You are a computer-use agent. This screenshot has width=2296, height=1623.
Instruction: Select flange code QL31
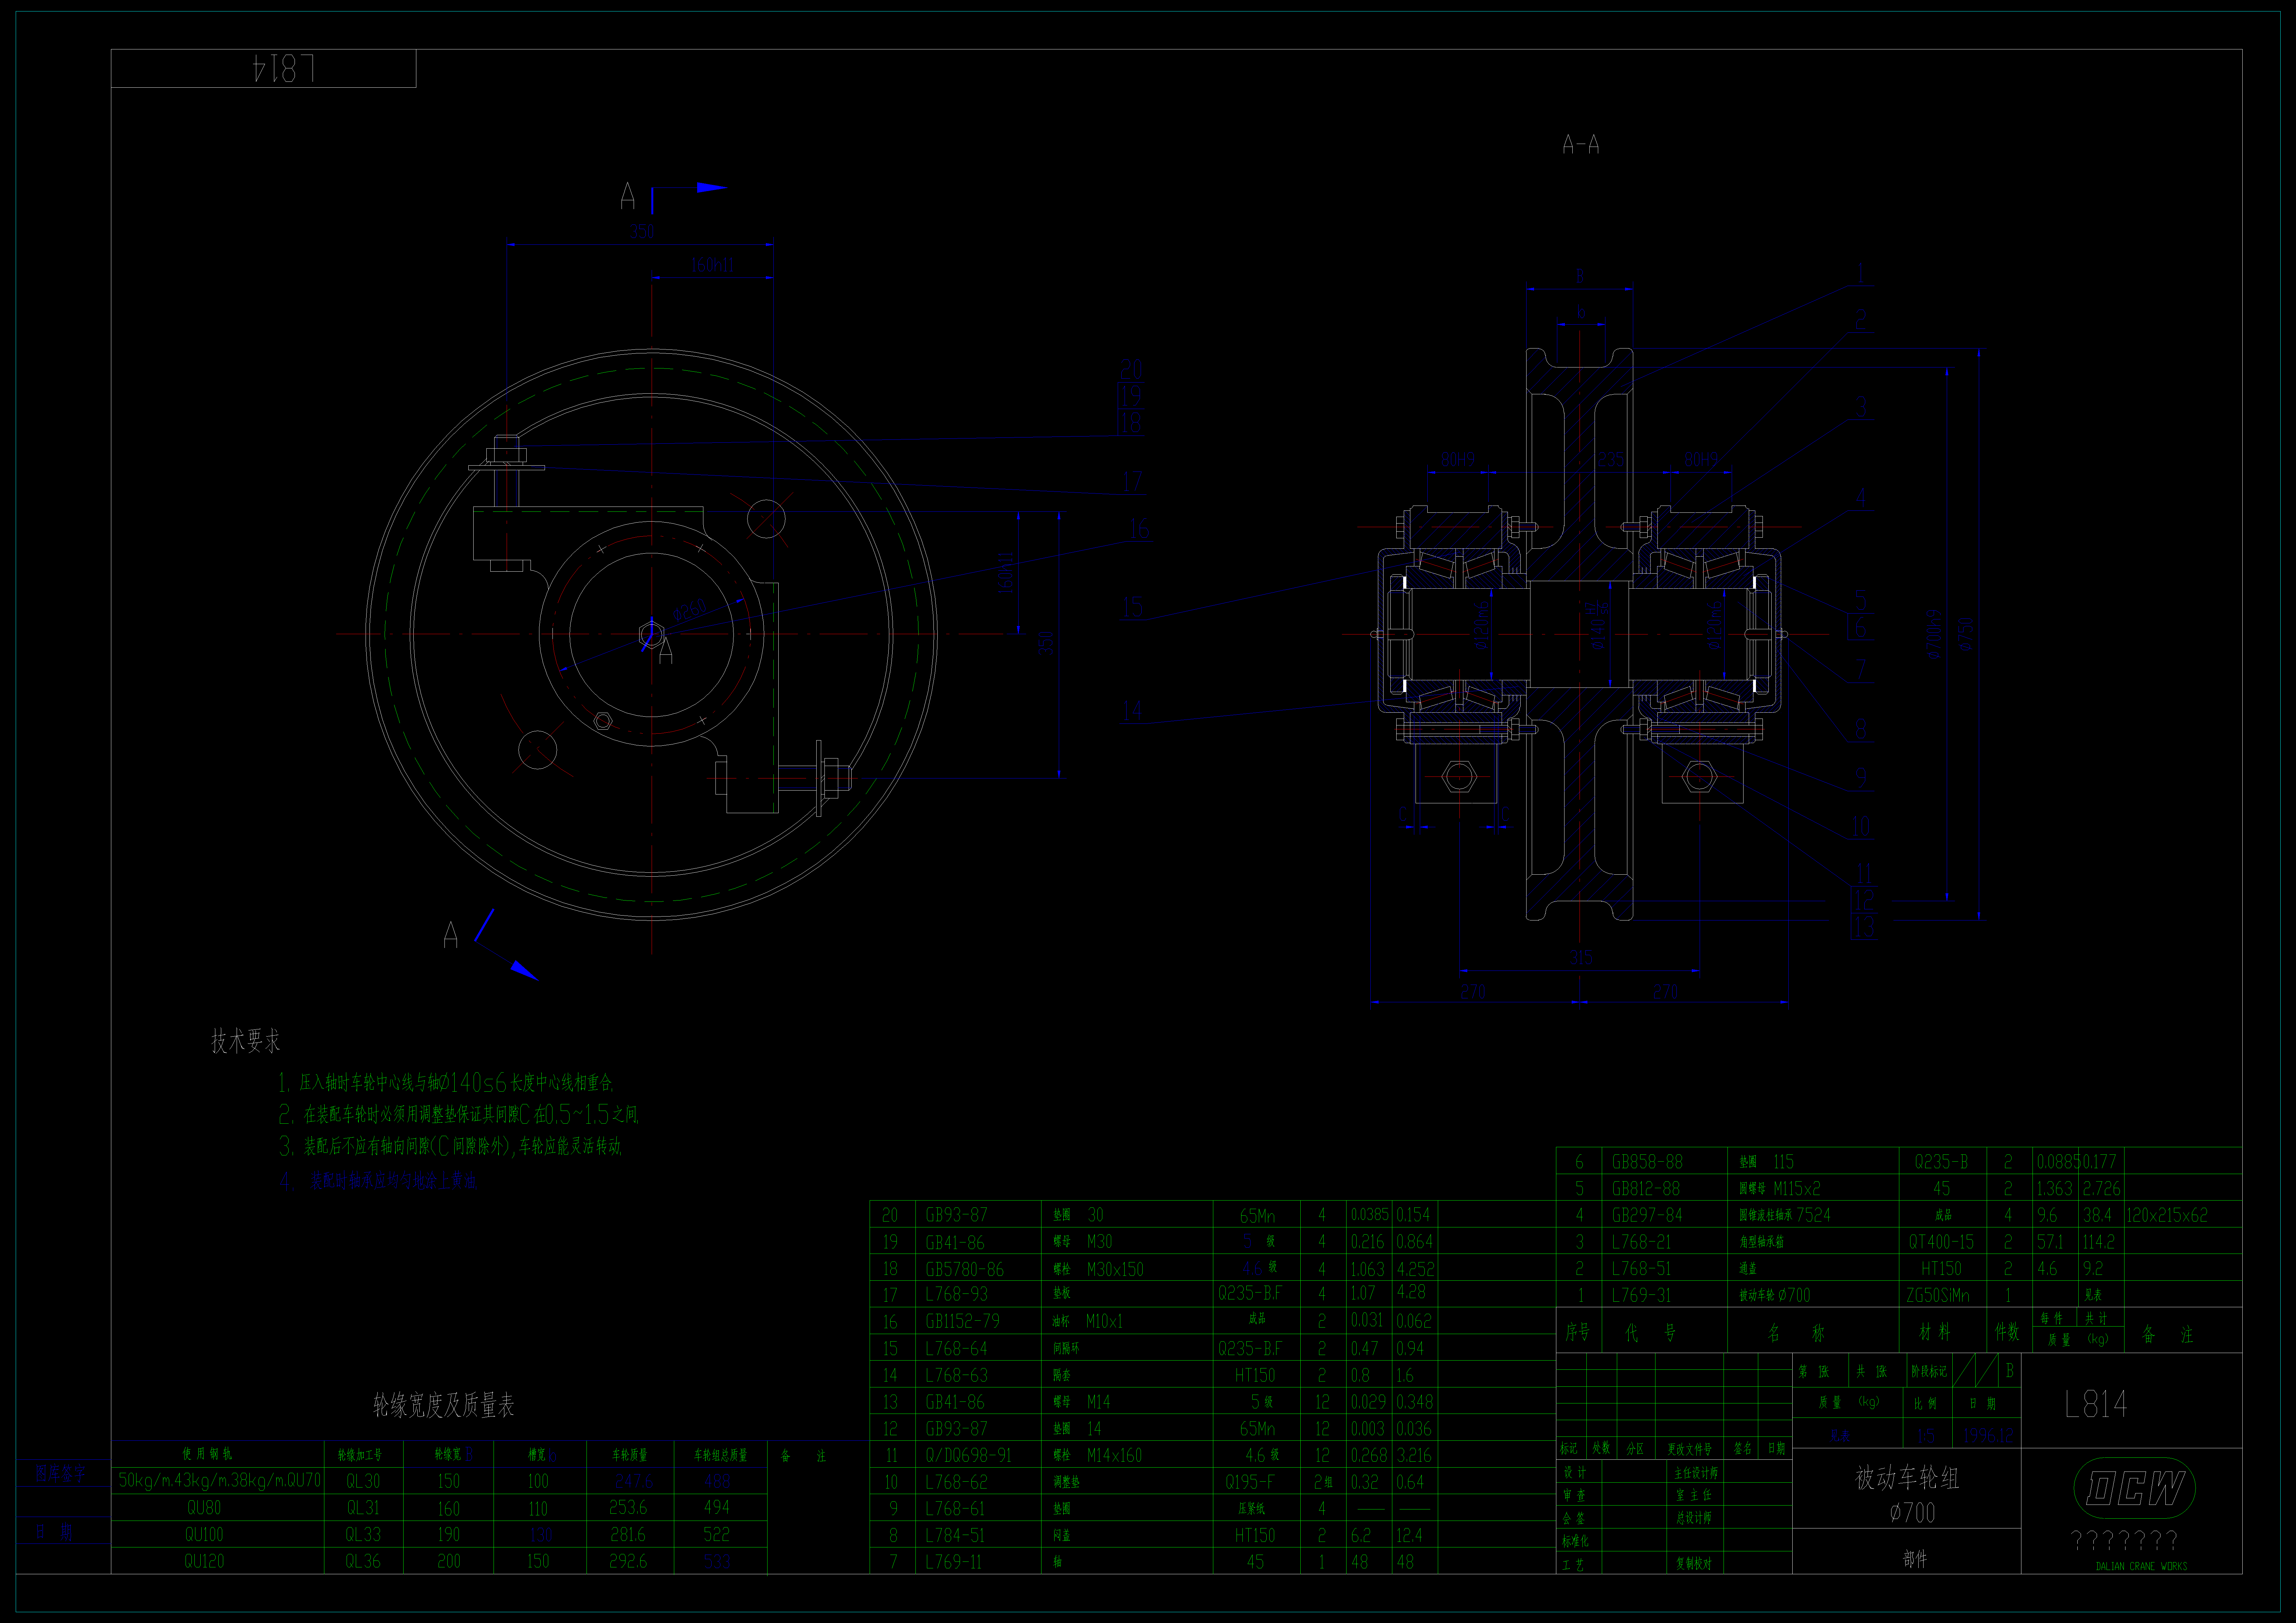(363, 1507)
